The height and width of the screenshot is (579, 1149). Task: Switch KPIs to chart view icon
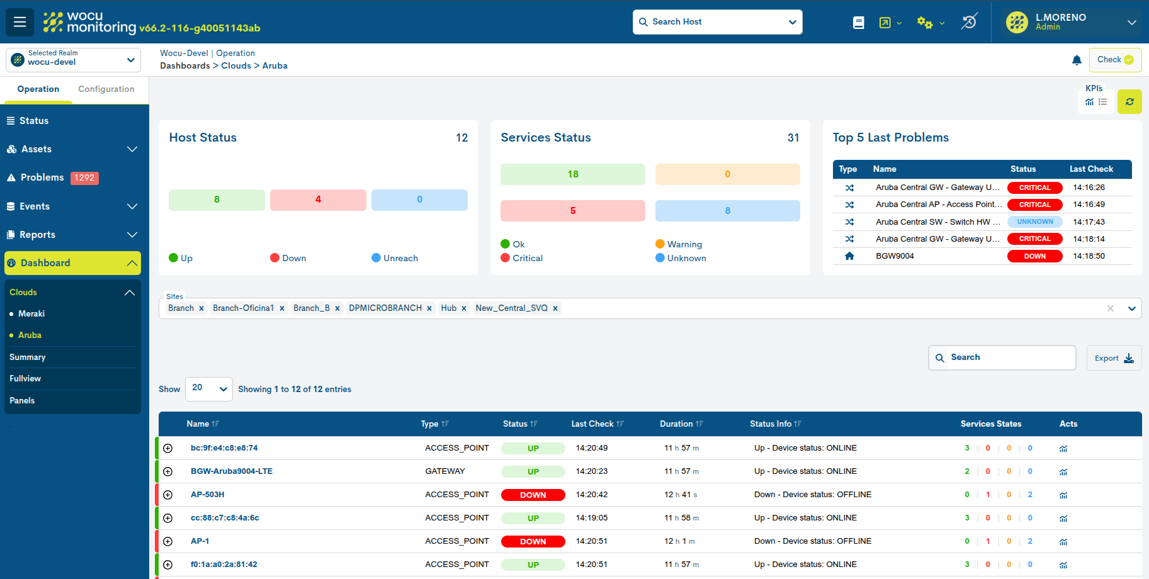point(1090,101)
